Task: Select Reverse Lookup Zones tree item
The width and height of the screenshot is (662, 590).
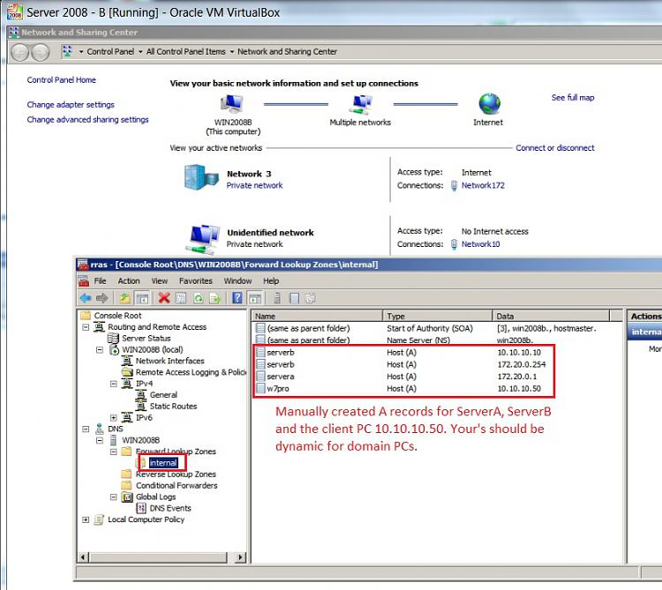Action: (x=176, y=474)
